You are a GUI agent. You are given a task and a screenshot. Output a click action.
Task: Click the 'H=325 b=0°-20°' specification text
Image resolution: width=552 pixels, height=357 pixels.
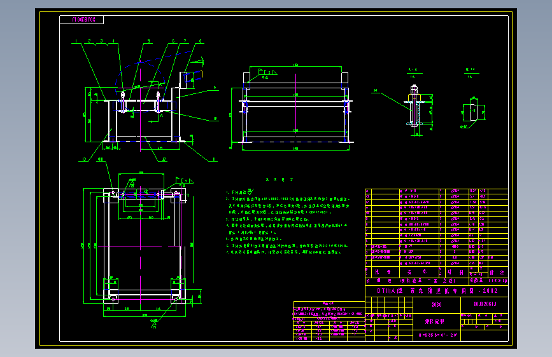(437, 335)
